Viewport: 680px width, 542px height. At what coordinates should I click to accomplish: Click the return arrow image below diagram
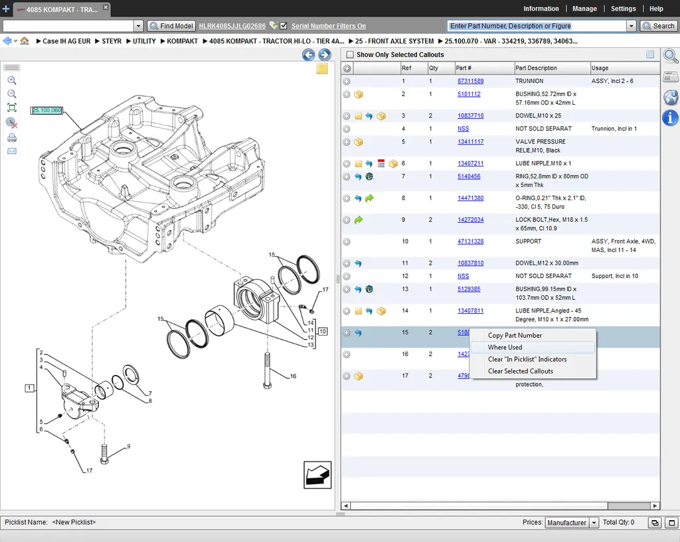317,475
